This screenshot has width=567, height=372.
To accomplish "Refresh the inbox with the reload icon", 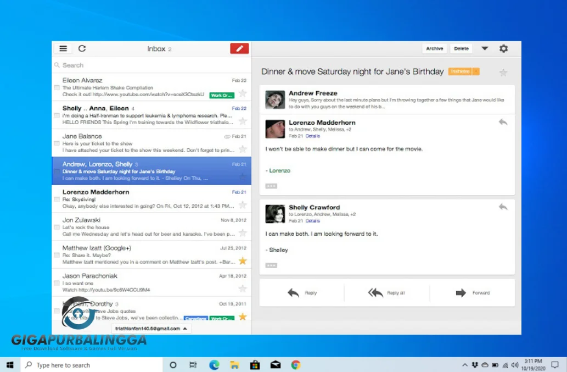I will click(82, 48).
